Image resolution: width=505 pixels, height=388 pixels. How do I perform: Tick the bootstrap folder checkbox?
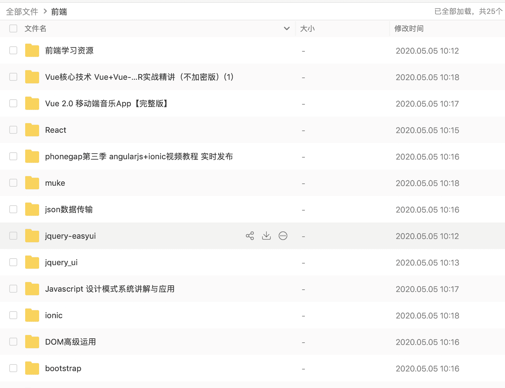click(x=13, y=368)
